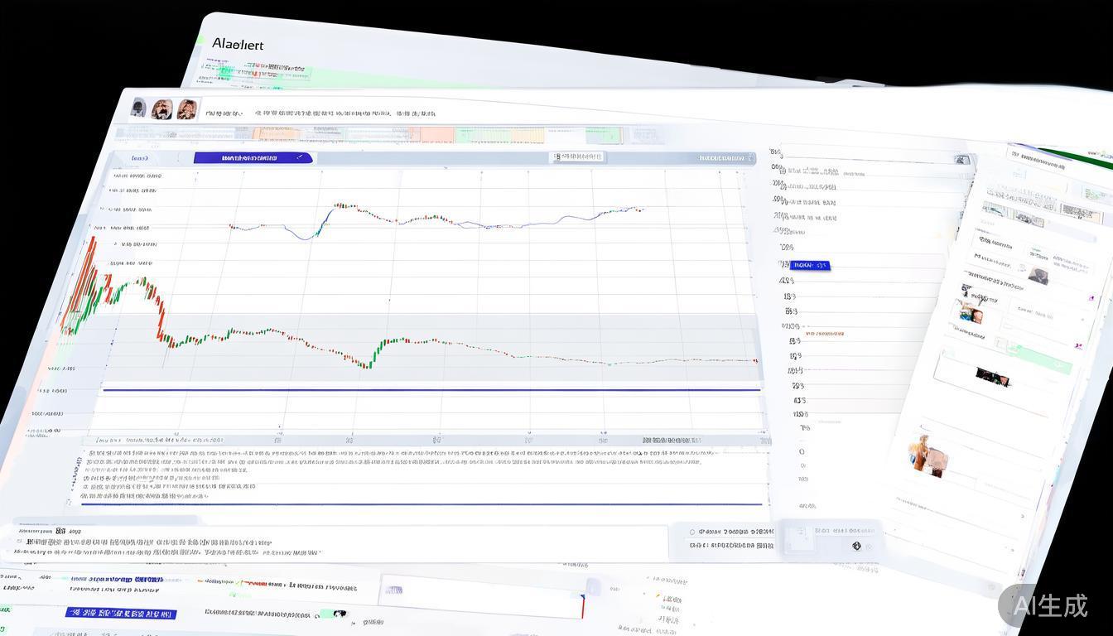Click the dark globe icon below the price axis
The image size is (1113, 636).
pos(856,546)
